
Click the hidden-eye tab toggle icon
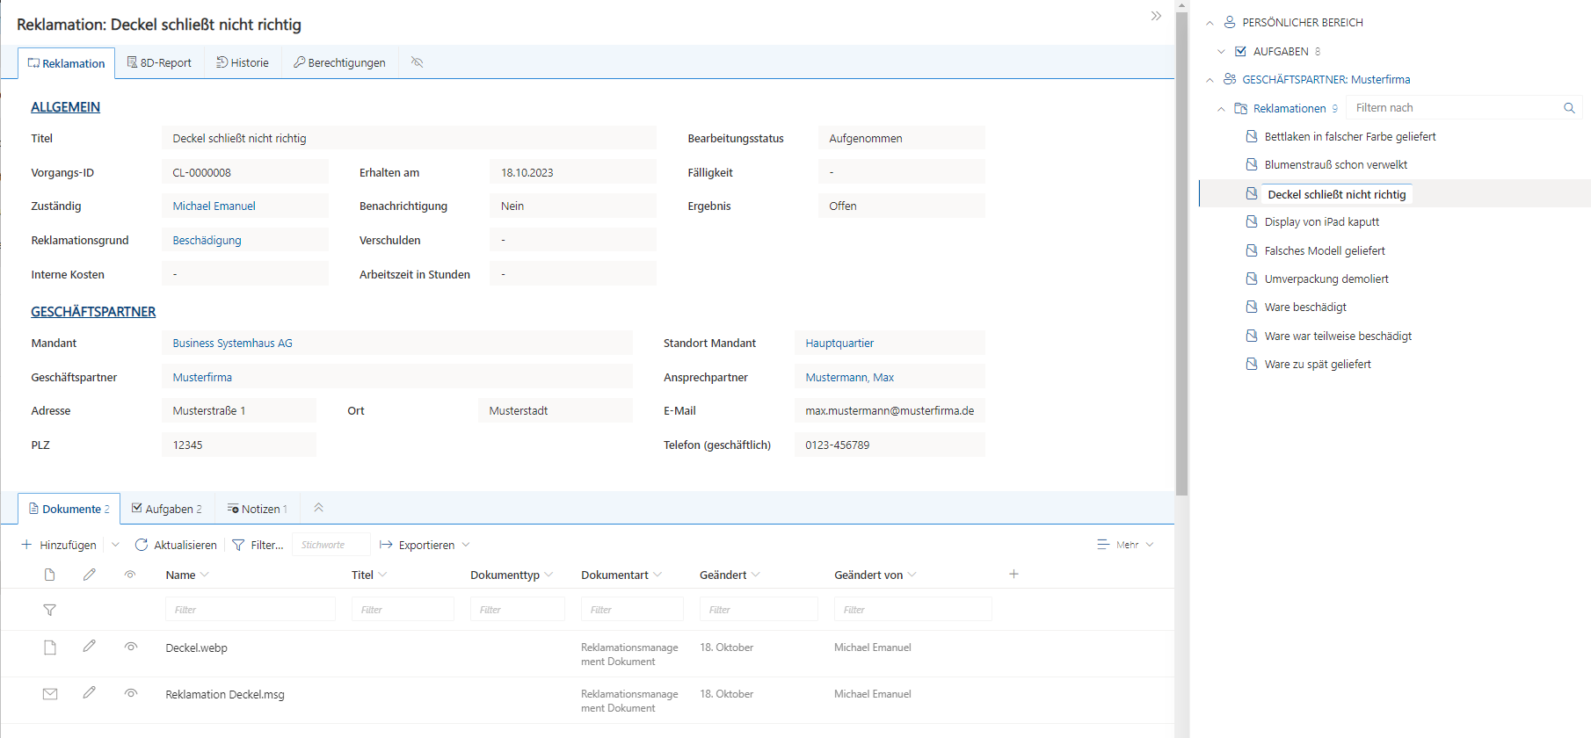(418, 62)
